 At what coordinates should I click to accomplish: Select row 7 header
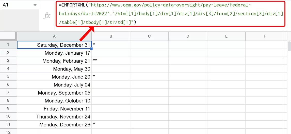pos(8,93)
